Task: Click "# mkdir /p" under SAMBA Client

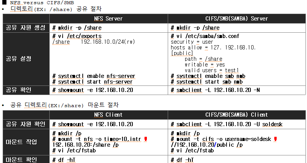Action: tap(185, 134)
